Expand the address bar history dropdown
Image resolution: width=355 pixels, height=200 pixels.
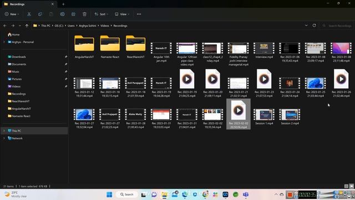(306, 26)
